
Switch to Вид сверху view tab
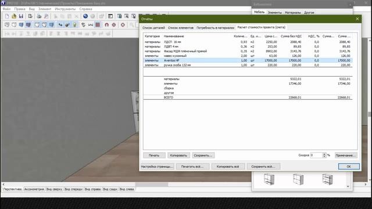[x=54, y=189]
